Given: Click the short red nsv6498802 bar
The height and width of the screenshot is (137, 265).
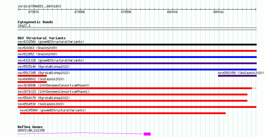Looking at the screenshot, I should pos(32,82).
